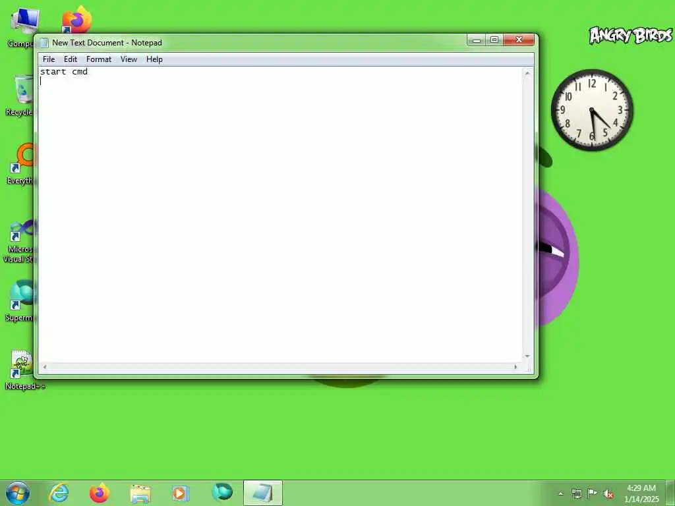Open the View menu in Notepad

129,59
